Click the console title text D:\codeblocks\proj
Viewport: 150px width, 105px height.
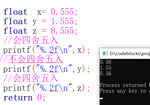pos(130,54)
